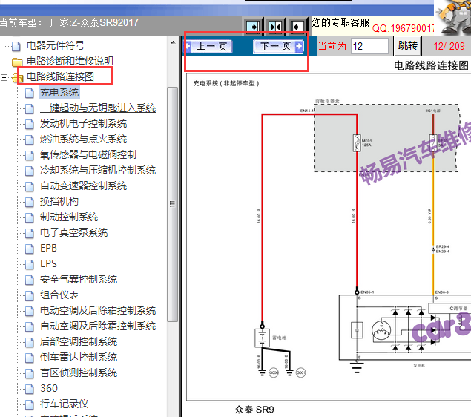Click the 电路线路连接图 heading above diagram

click(x=431, y=65)
